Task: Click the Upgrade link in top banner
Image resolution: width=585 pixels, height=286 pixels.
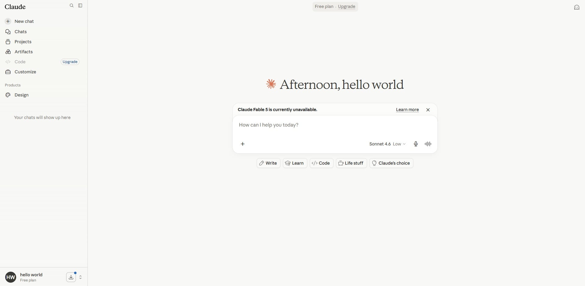Action: click(347, 6)
